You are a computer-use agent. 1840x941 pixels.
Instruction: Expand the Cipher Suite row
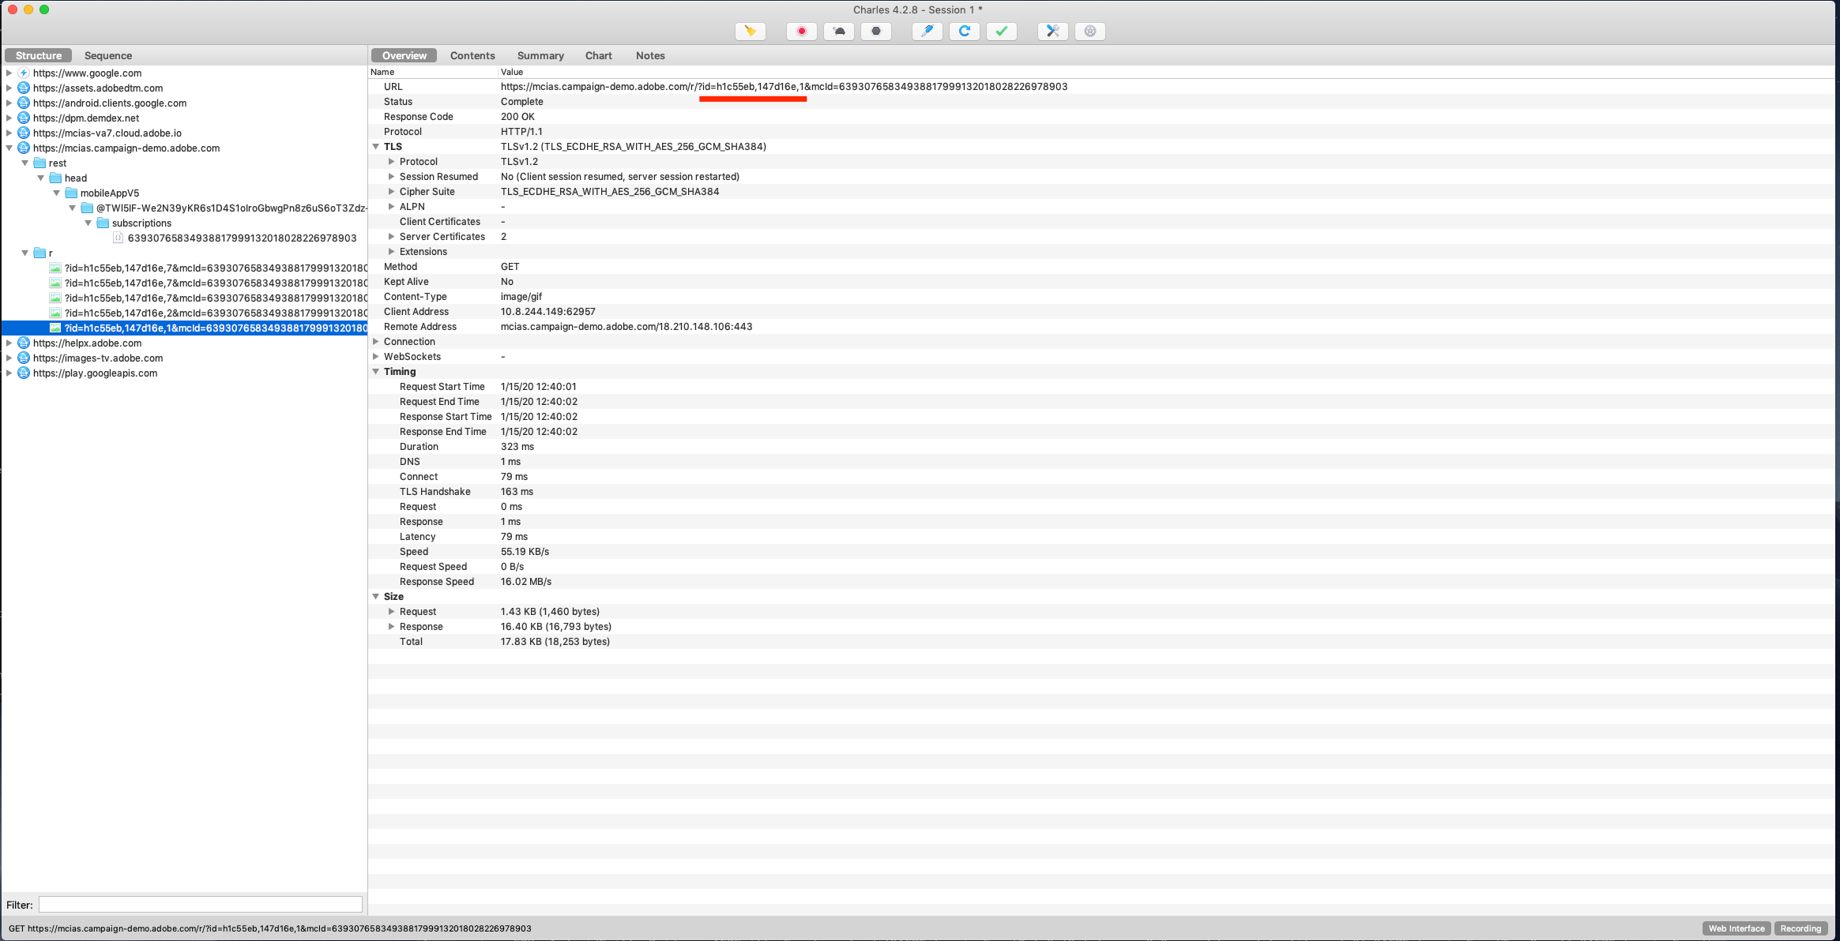(391, 191)
